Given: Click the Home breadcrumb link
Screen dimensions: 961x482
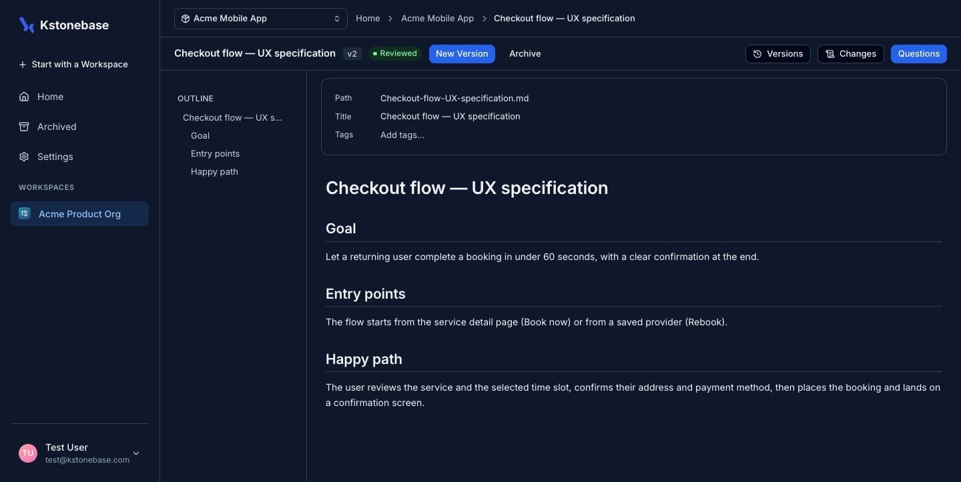Looking at the screenshot, I should coord(368,19).
